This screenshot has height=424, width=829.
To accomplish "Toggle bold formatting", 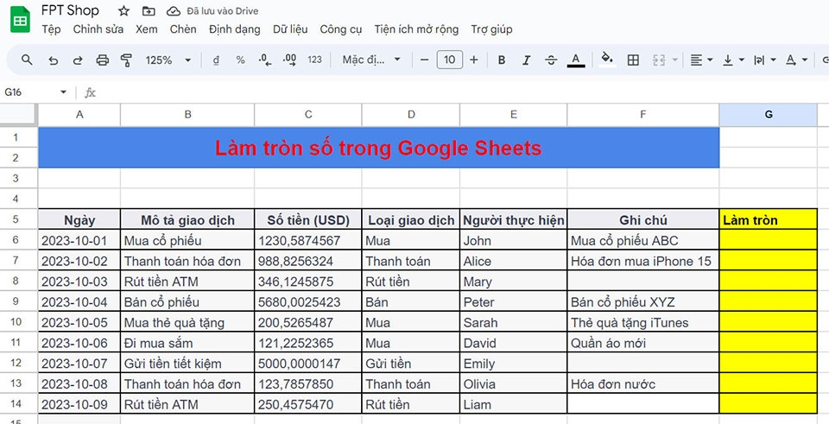I will [x=502, y=60].
